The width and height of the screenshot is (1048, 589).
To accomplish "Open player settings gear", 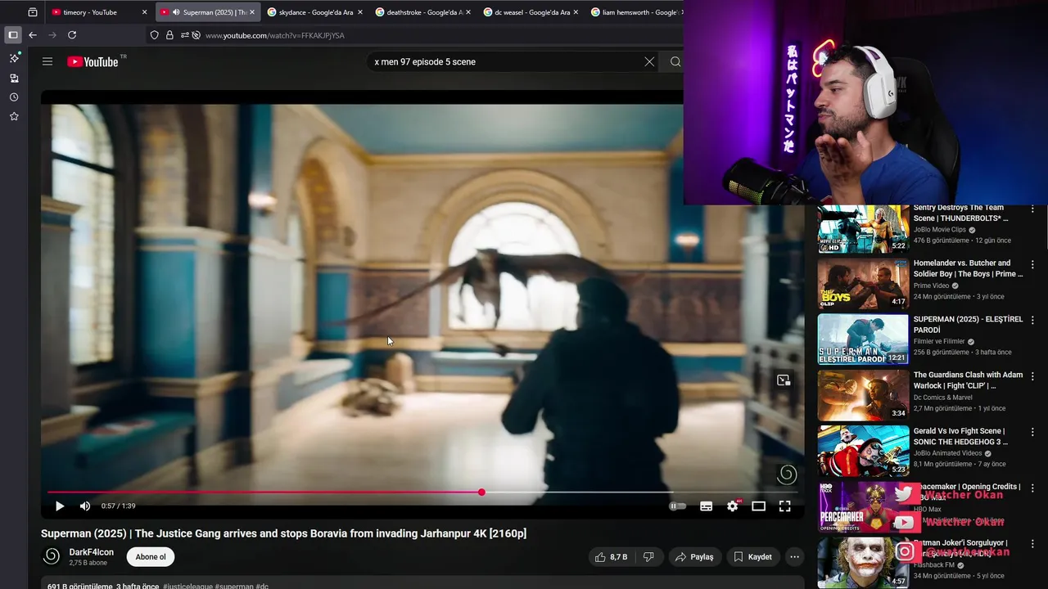I will click(x=733, y=506).
